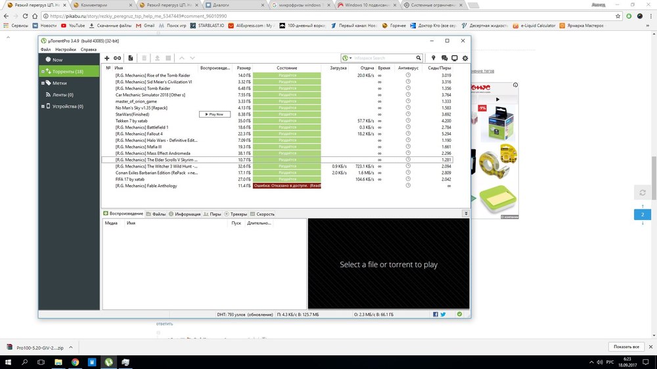Click the Create New Torrent file icon
The width and height of the screenshot is (657, 369).
click(x=131, y=58)
